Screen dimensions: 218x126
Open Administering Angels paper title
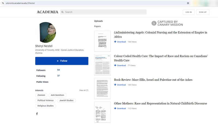(x=161, y=34)
